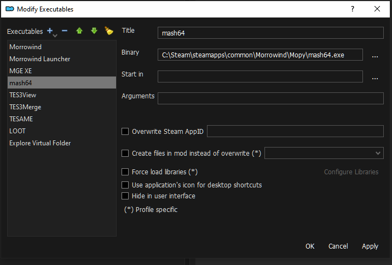
Task: Browse for Binary path using ellipsis button
Action: 375,55
